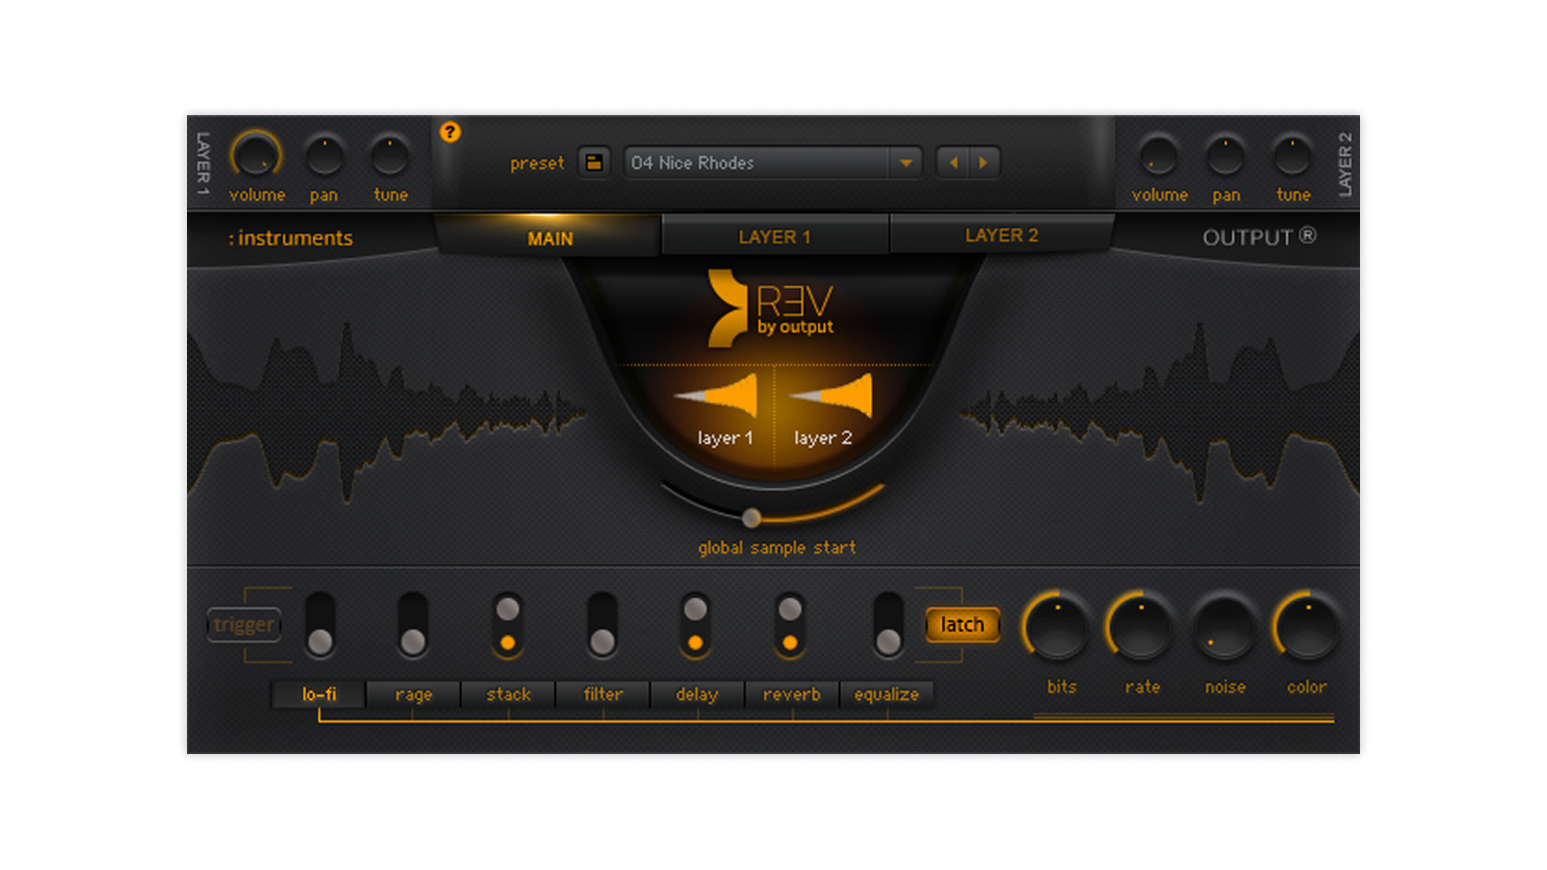Go to previous preset with left arrow

[x=953, y=163]
